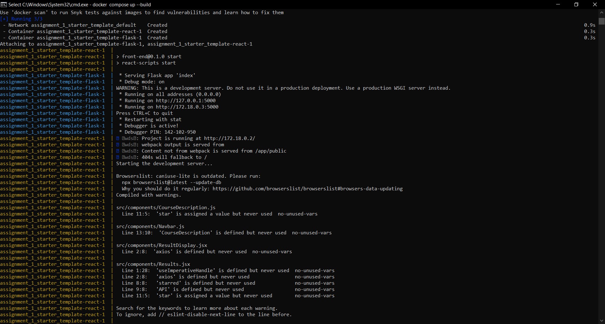The height and width of the screenshot is (324, 605).
Task: Restore down the command prompt window
Action: coord(576,4)
